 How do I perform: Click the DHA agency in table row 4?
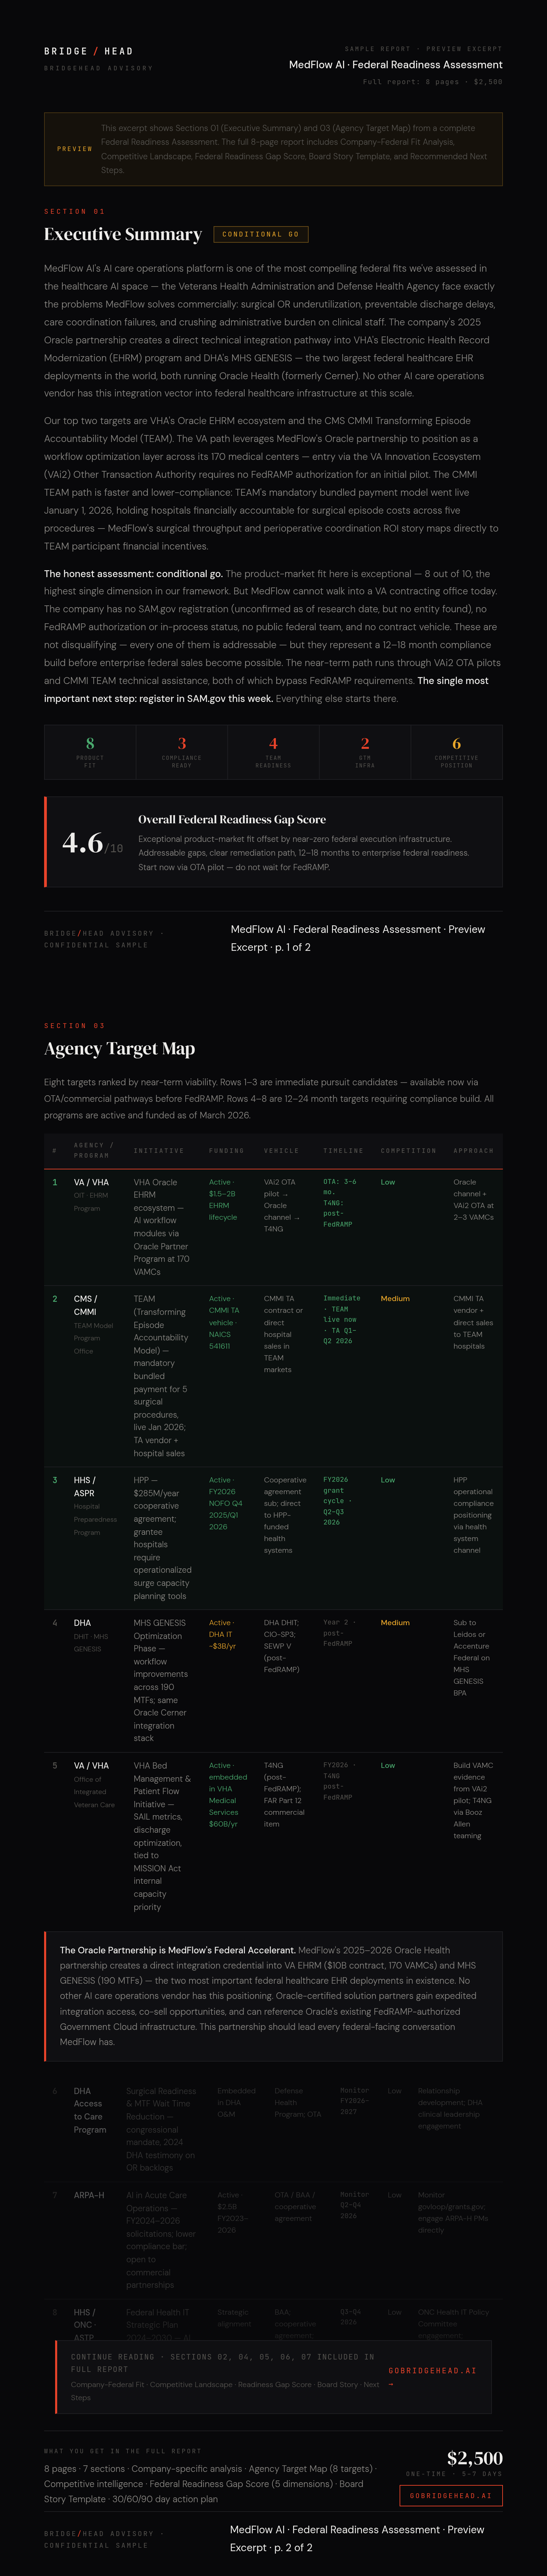coord(82,1623)
